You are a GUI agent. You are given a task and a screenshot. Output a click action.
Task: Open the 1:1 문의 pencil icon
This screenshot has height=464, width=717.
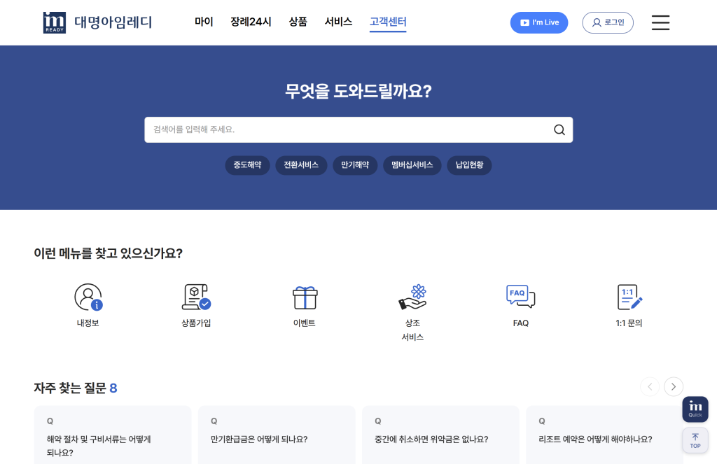coord(629,297)
